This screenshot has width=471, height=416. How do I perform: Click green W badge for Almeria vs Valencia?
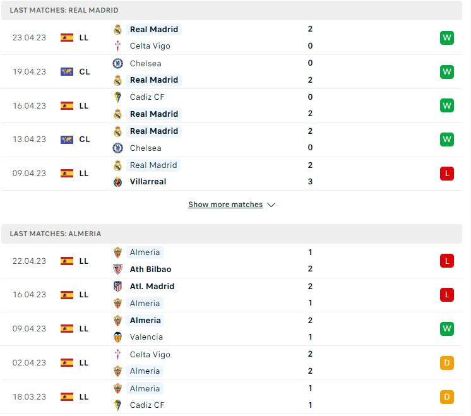446,329
